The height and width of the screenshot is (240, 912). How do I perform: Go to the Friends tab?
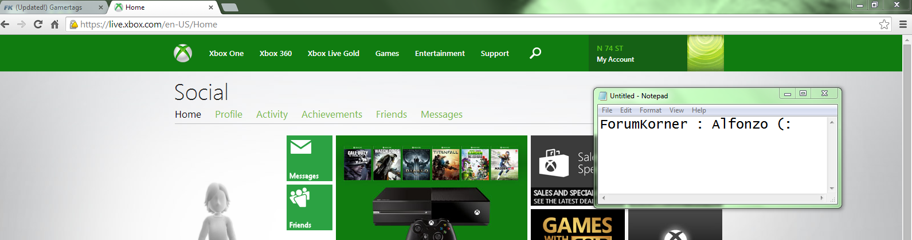(392, 114)
